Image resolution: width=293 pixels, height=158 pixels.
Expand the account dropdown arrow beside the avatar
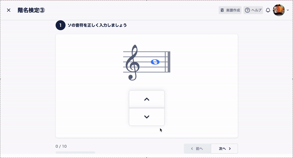[x=288, y=10]
